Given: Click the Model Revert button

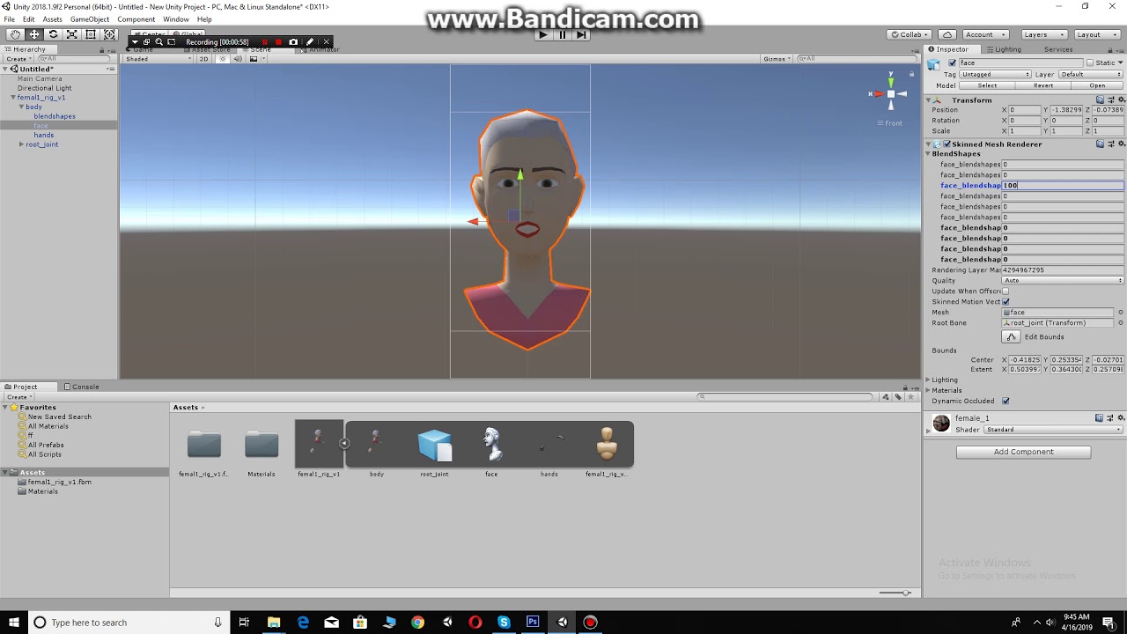Looking at the screenshot, I should coord(1043,86).
